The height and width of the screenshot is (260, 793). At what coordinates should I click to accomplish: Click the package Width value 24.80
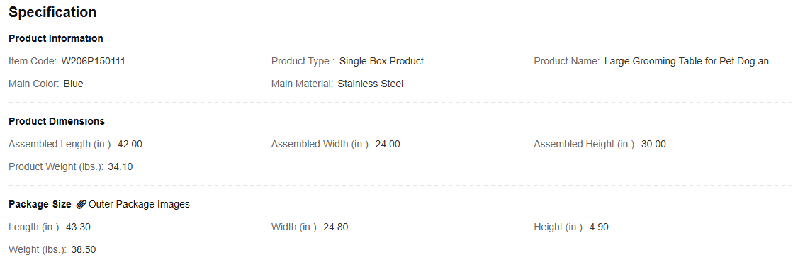tap(336, 227)
